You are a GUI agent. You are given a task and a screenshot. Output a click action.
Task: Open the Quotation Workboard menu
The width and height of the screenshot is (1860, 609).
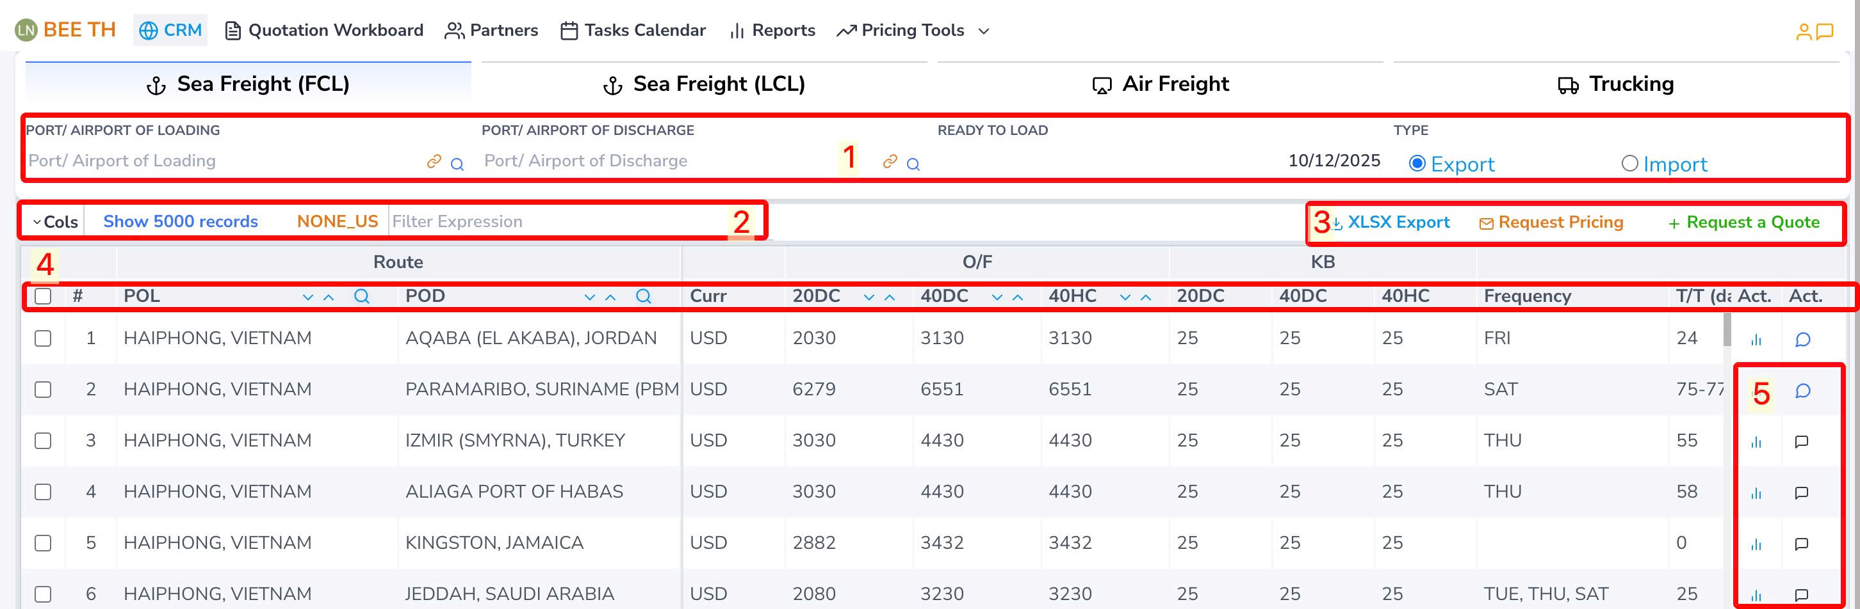click(324, 30)
